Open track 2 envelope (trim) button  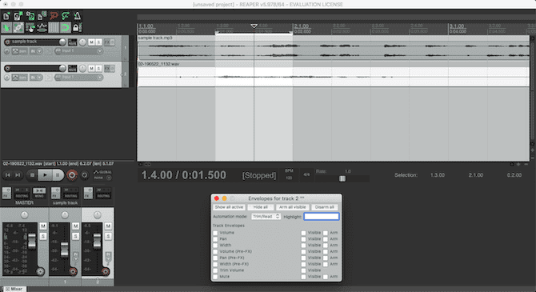point(20,78)
